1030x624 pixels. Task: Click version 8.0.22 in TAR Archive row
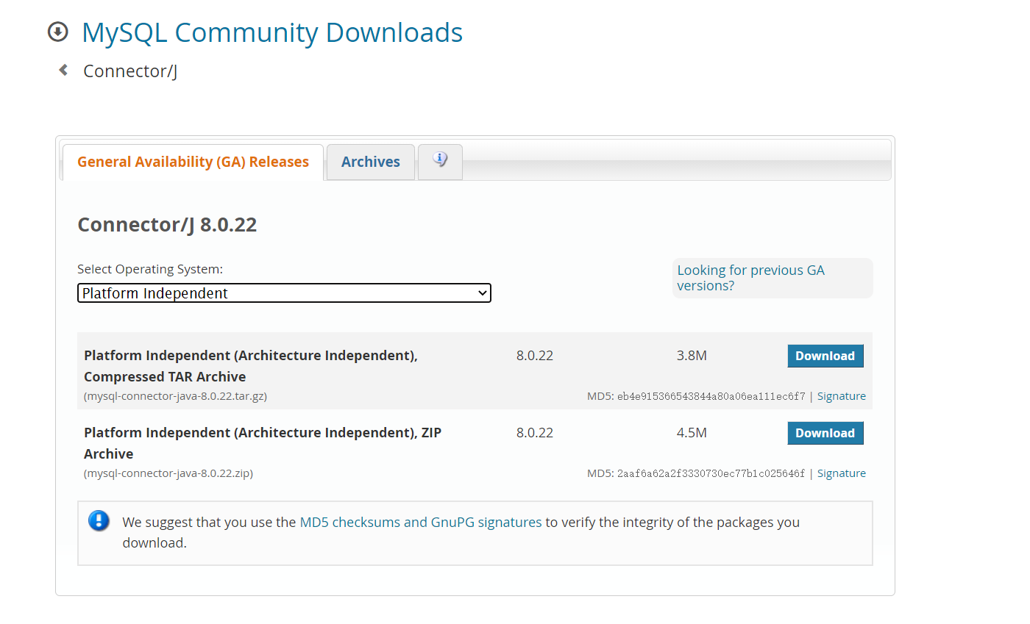535,356
